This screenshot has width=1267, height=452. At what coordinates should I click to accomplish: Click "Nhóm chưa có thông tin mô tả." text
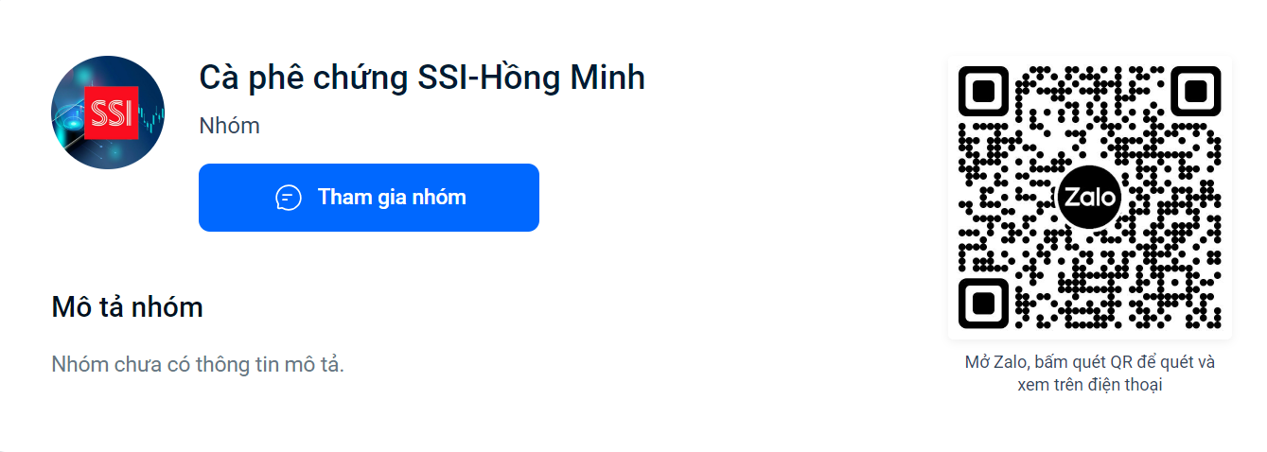198,364
